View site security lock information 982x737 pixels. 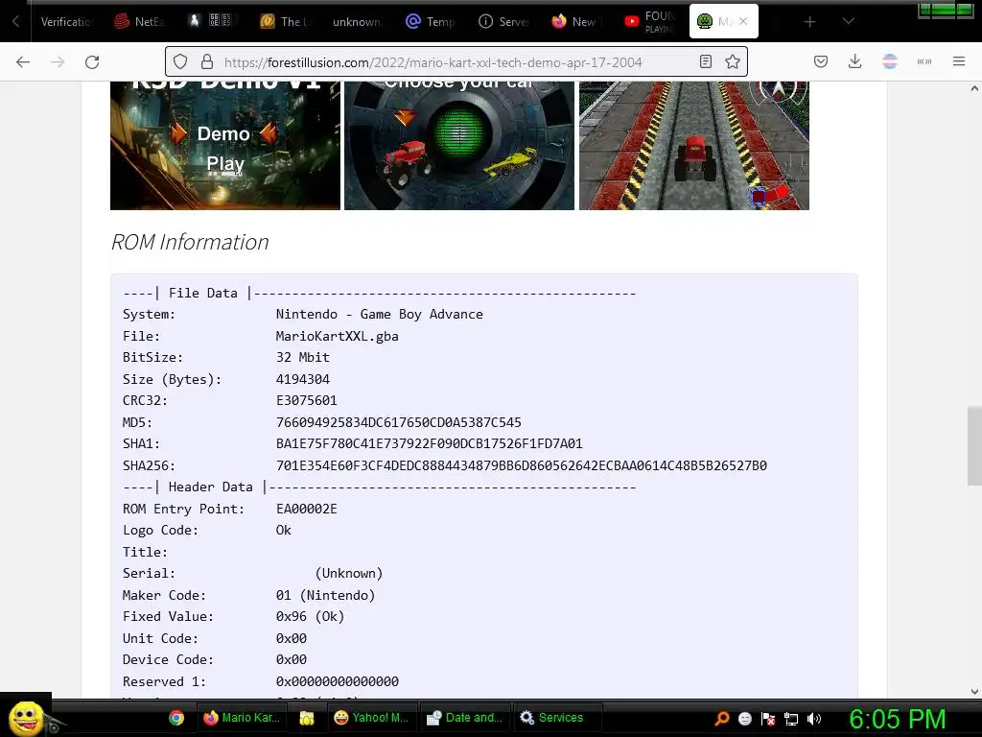click(x=207, y=61)
